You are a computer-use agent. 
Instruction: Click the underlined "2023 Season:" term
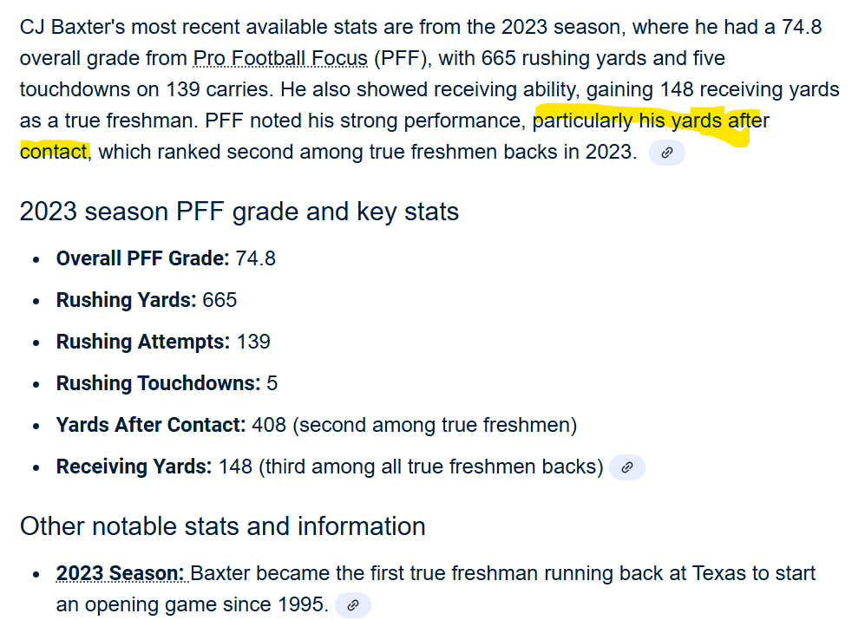(x=121, y=574)
